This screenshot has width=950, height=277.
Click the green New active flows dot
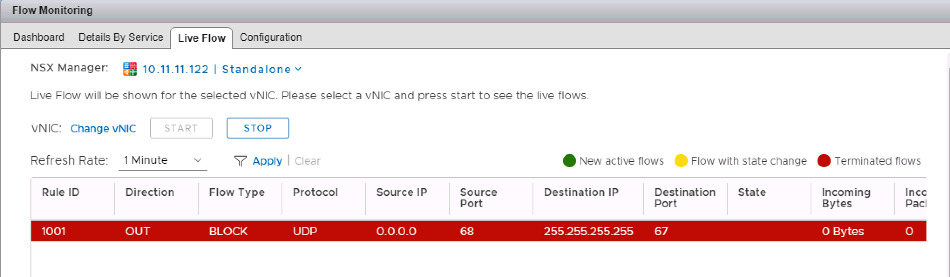569,161
